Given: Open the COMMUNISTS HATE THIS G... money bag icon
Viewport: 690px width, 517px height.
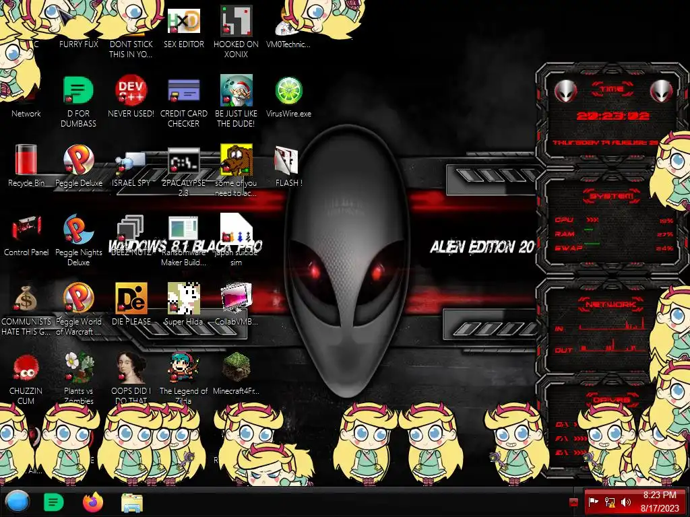Looking at the screenshot, I should [26, 298].
